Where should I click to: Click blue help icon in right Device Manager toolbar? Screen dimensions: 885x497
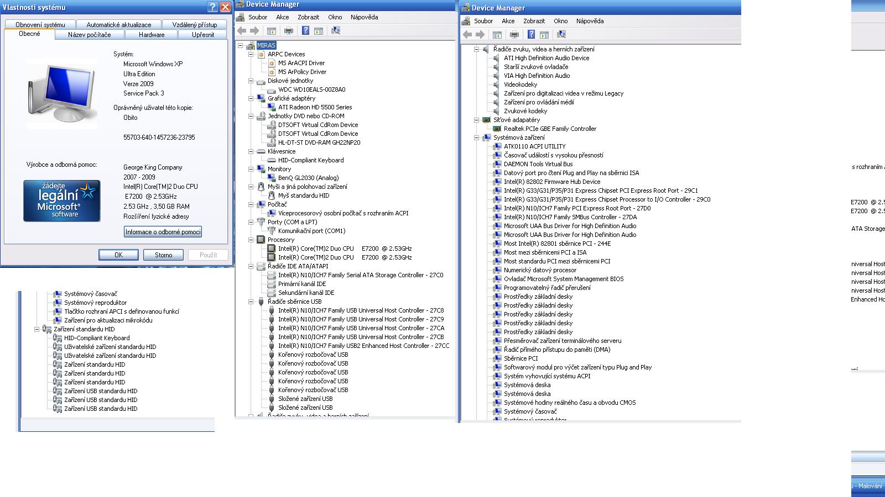pos(531,34)
